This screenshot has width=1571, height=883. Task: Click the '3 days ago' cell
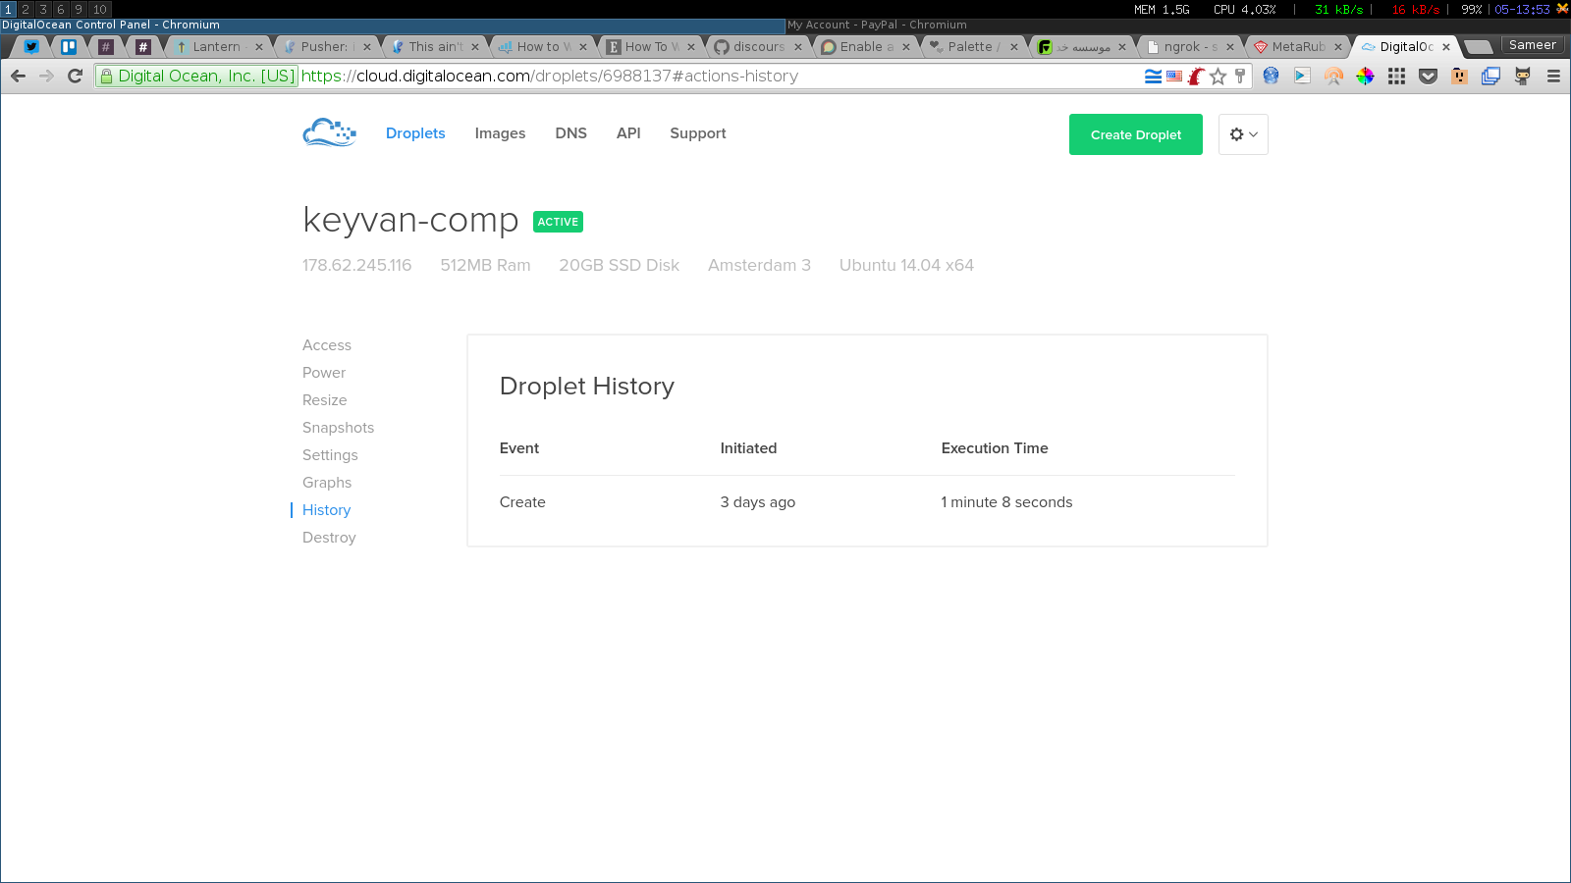coord(758,502)
